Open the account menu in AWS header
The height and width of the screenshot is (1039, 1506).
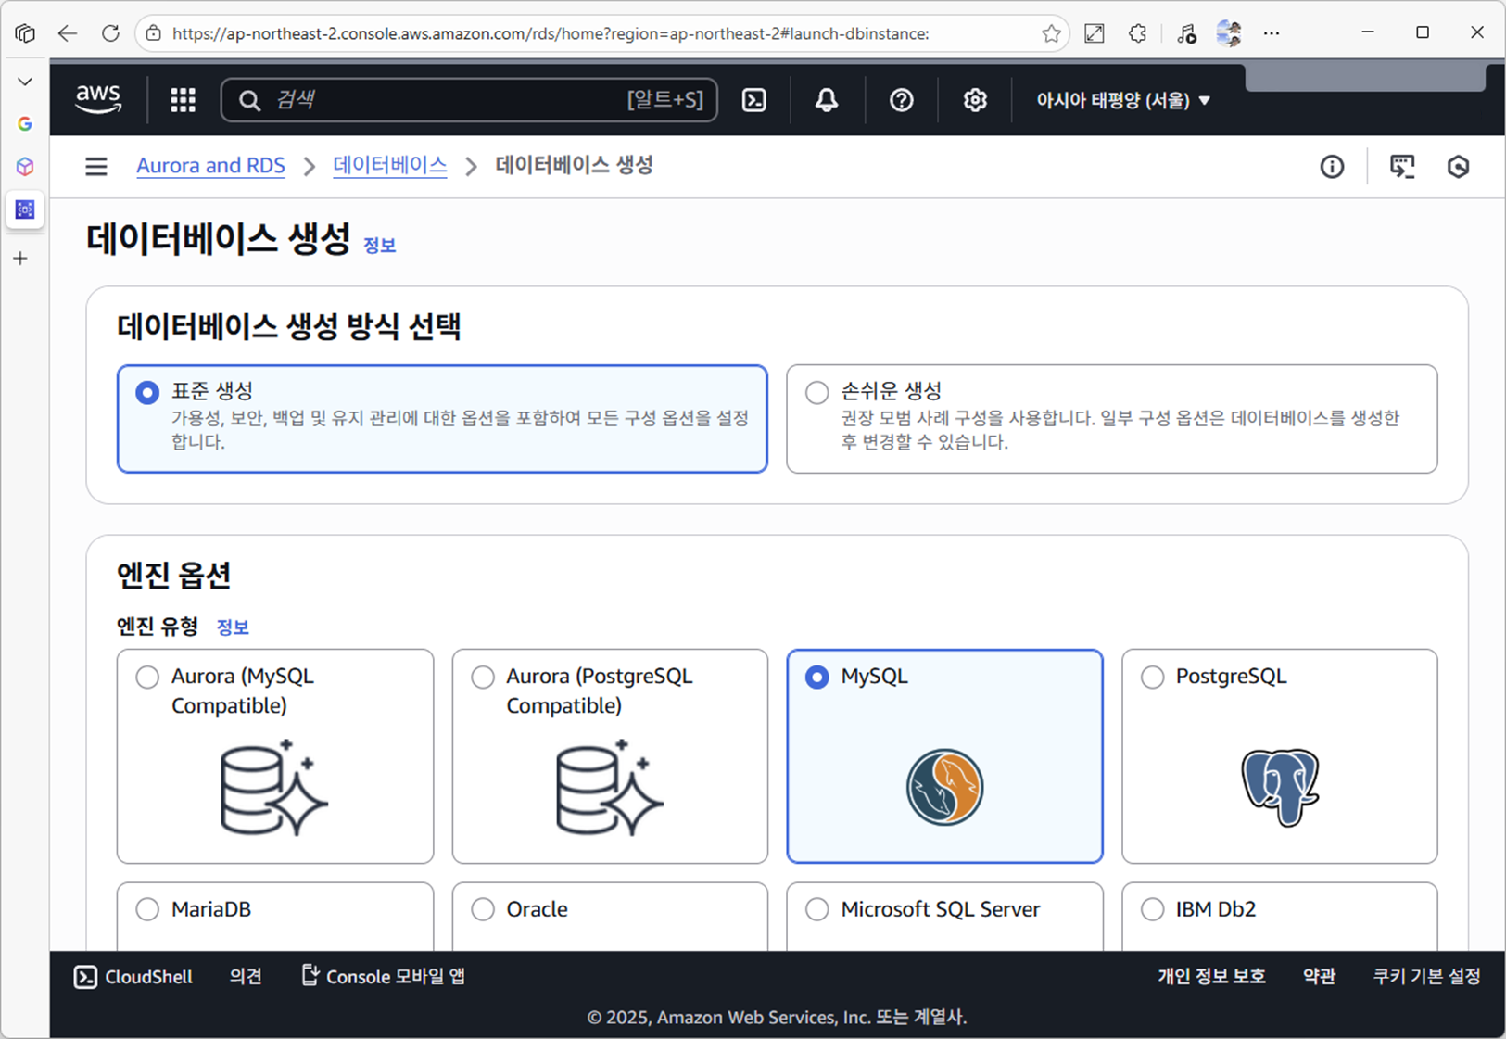coord(1365,78)
